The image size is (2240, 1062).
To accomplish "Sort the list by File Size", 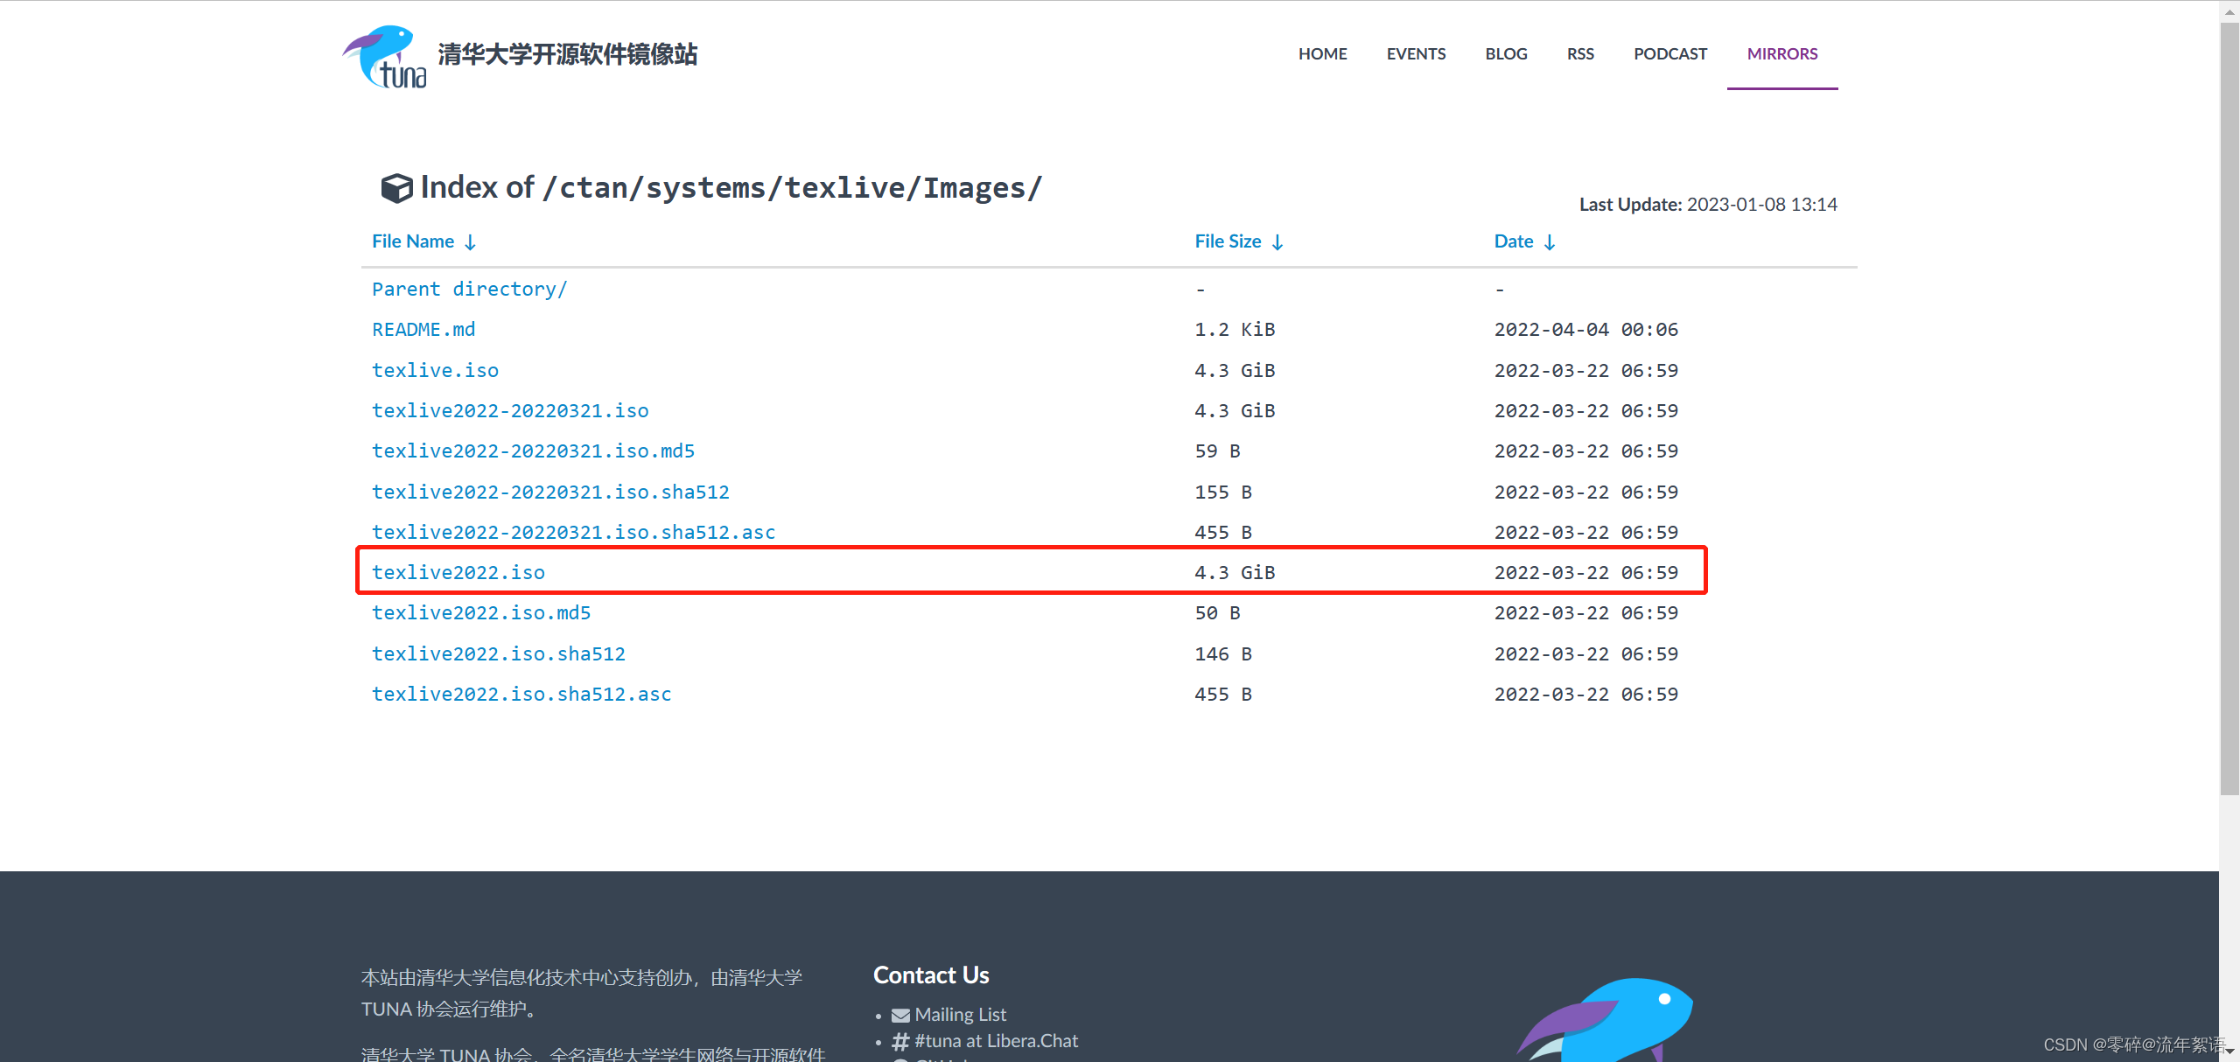I will tap(1228, 241).
